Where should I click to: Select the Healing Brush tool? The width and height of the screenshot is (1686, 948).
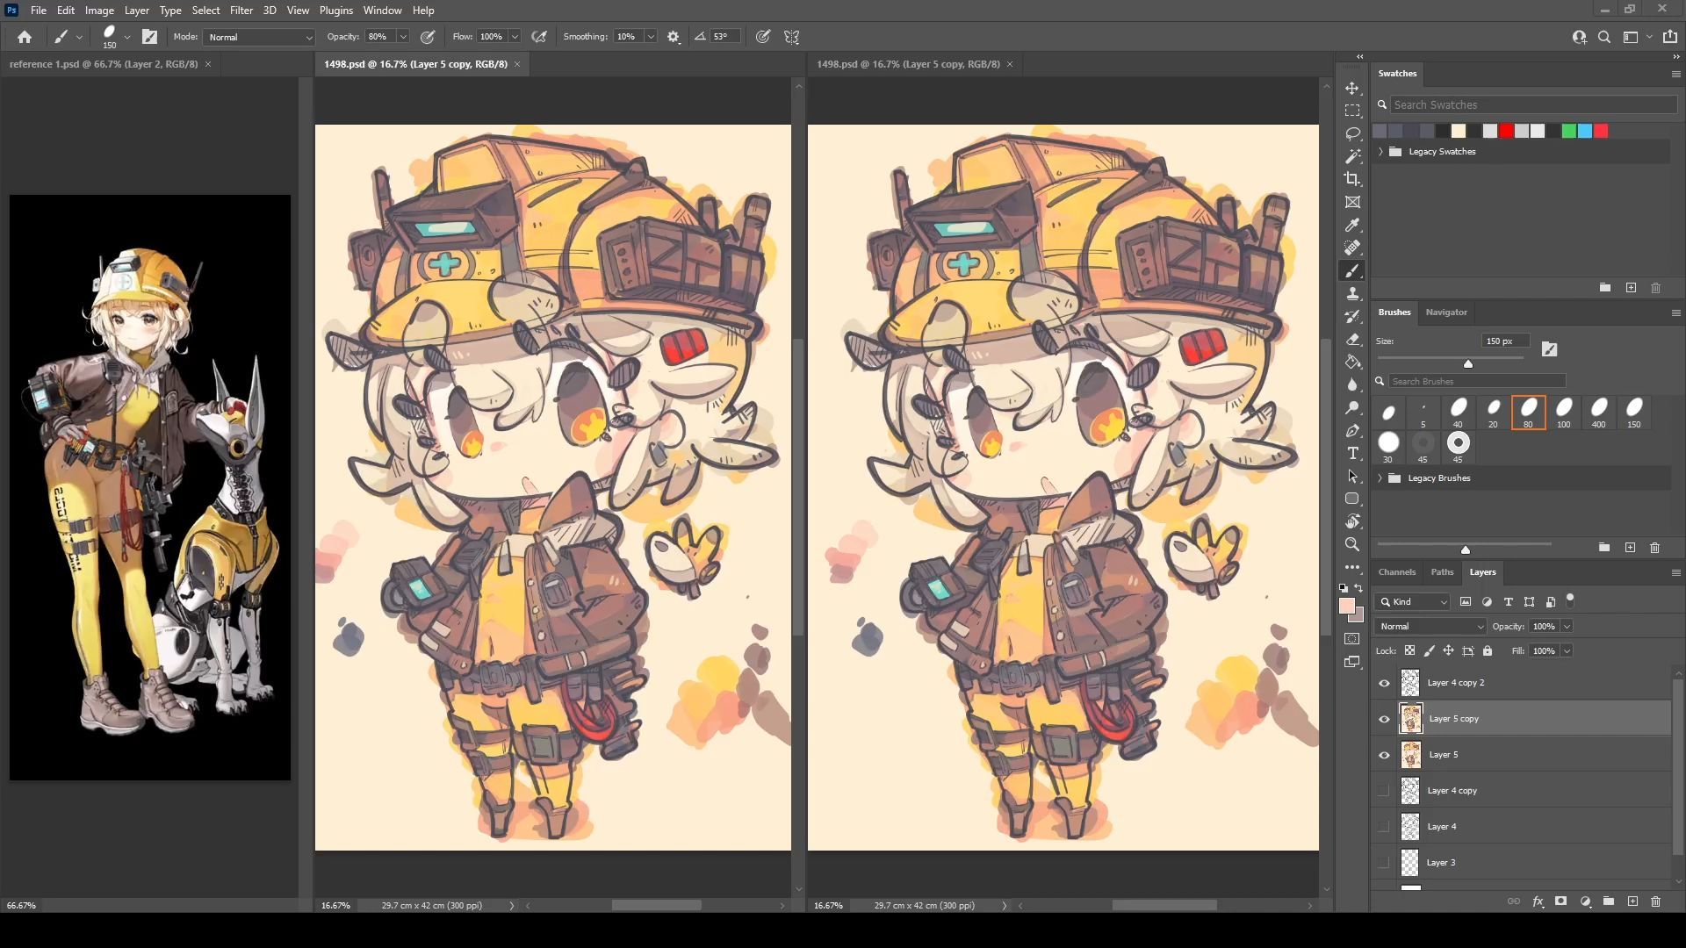[x=1352, y=248]
